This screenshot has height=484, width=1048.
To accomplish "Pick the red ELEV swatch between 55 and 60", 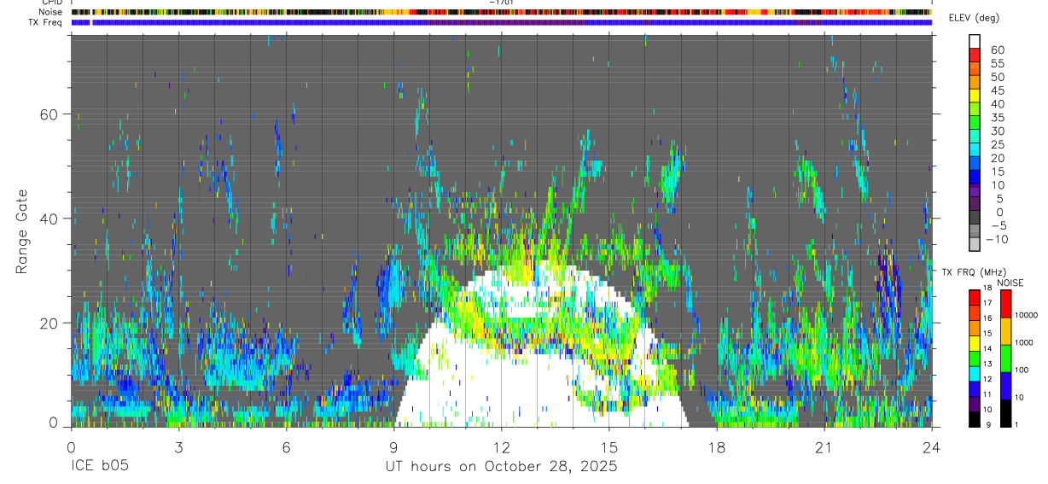I will tap(975, 55).
